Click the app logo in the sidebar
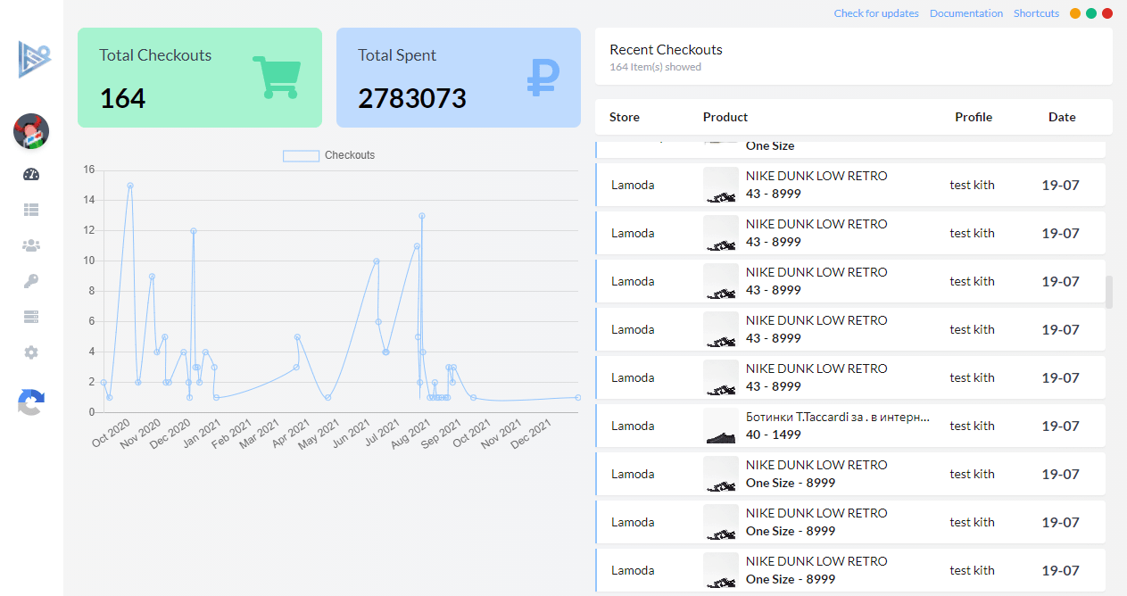The width and height of the screenshot is (1127, 596). click(34, 60)
